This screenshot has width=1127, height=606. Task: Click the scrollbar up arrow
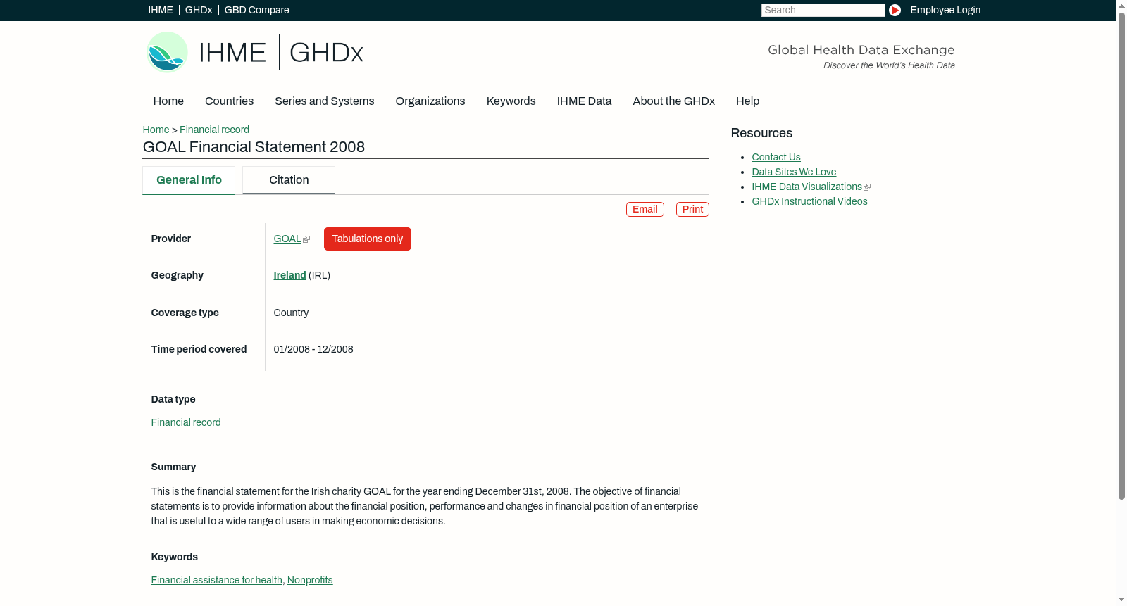[x=1121, y=5]
